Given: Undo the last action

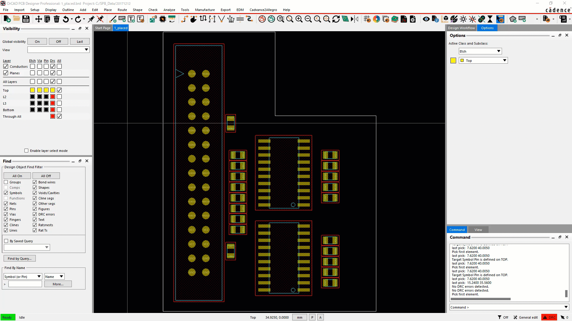Looking at the screenshot, I should pyautogui.click(x=66, y=19).
